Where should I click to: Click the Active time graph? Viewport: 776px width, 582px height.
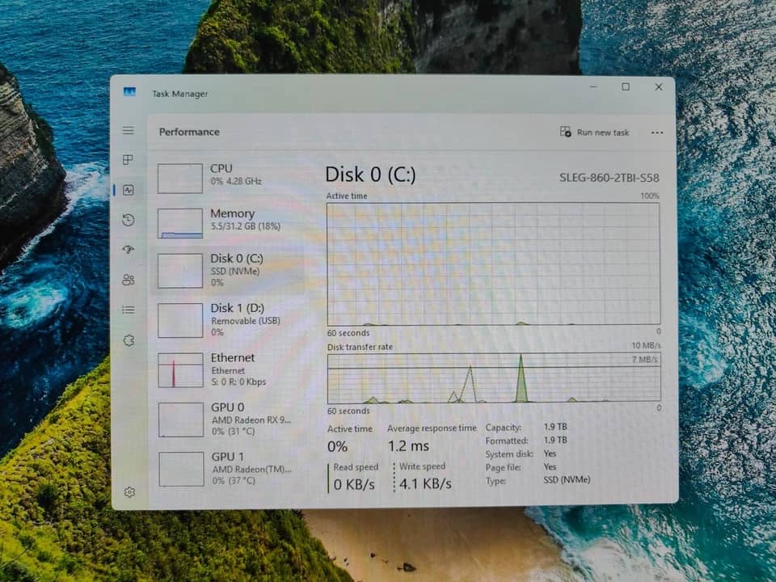[493, 264]
